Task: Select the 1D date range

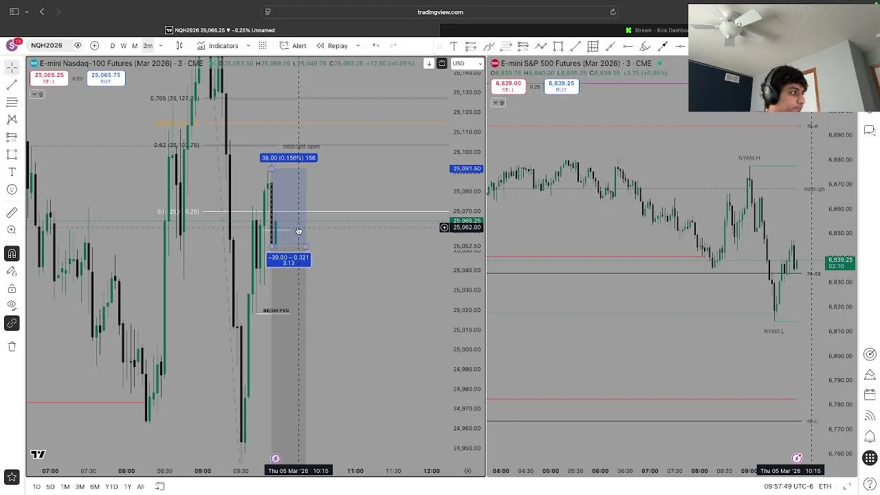Action: coord(36,487)
